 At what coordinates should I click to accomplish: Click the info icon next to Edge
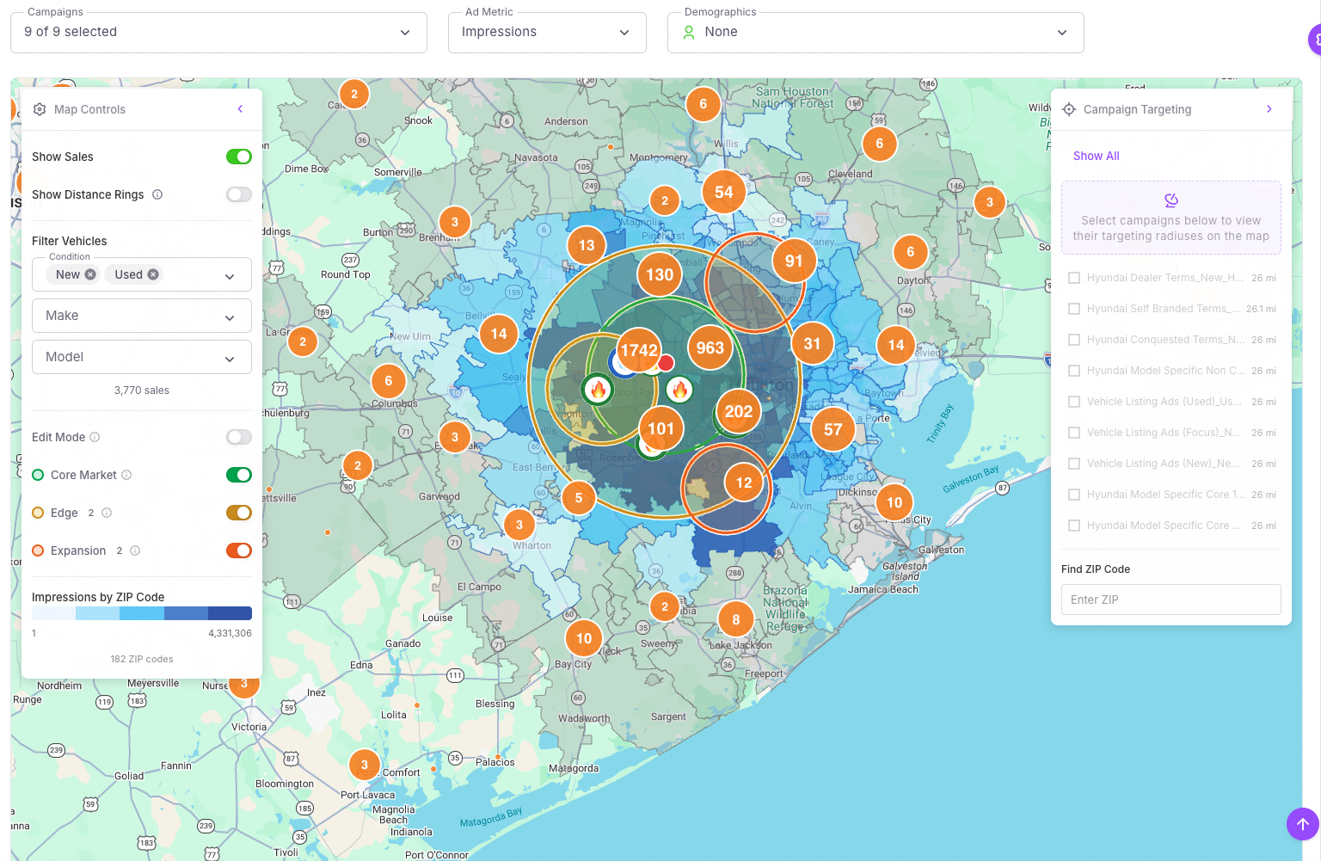coord(105,513)
